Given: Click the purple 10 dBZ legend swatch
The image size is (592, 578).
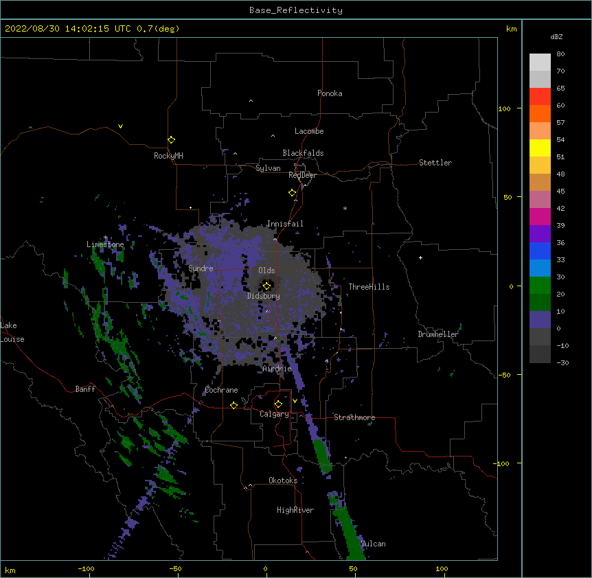Looking at the screenshot, I should point(540,320).
